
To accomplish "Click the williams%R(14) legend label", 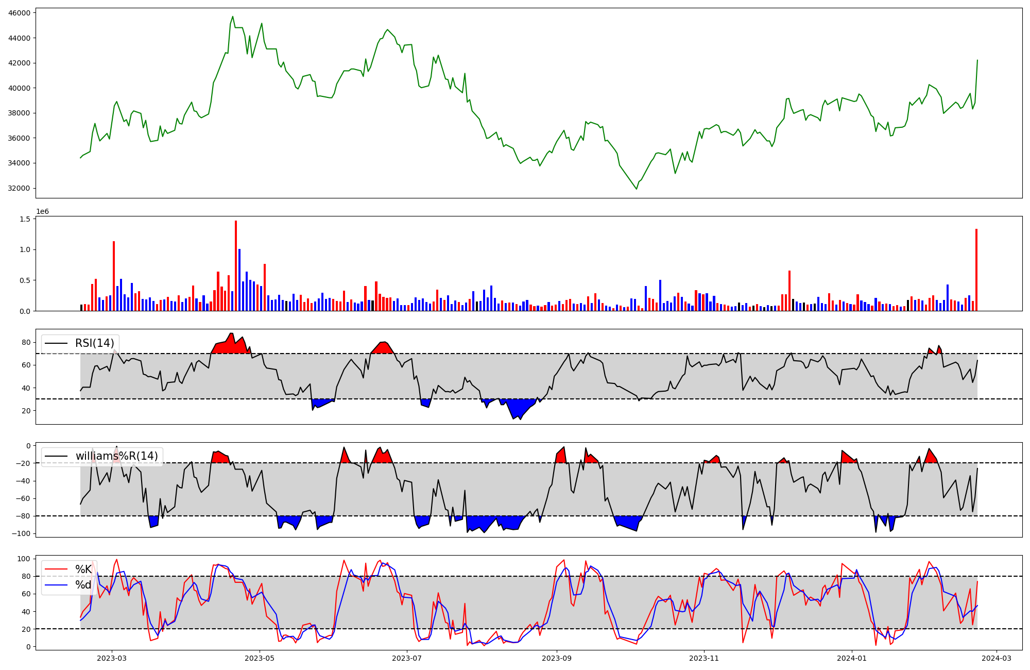I will 116,456.
